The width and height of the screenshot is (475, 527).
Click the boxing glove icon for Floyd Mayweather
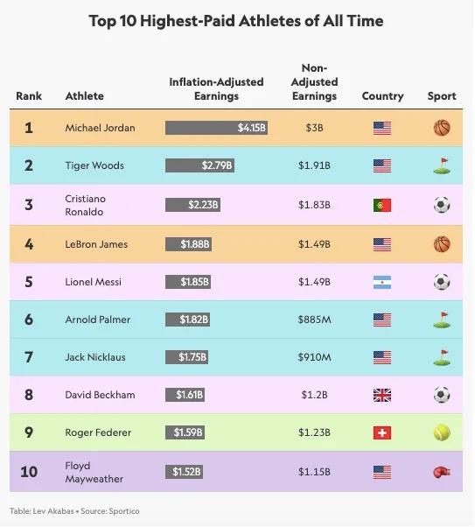442,472
